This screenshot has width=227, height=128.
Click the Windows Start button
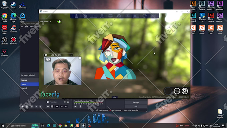[3, 126]
